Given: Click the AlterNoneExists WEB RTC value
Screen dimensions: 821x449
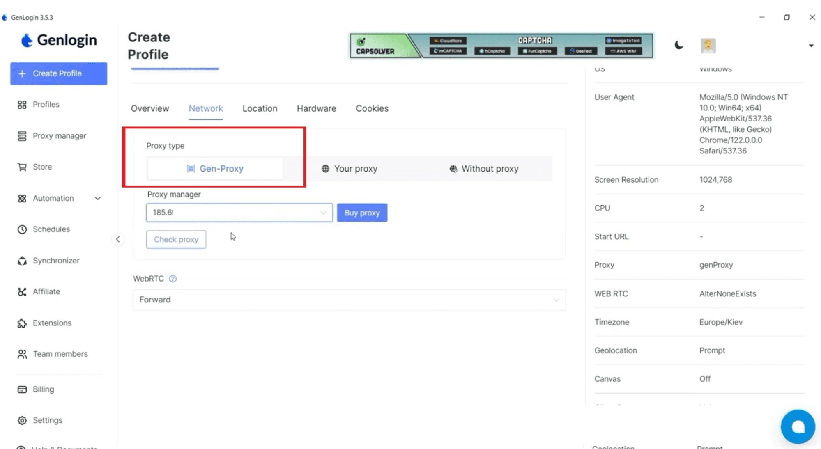Looking at the screenshot, I should [x=727, y=294].
